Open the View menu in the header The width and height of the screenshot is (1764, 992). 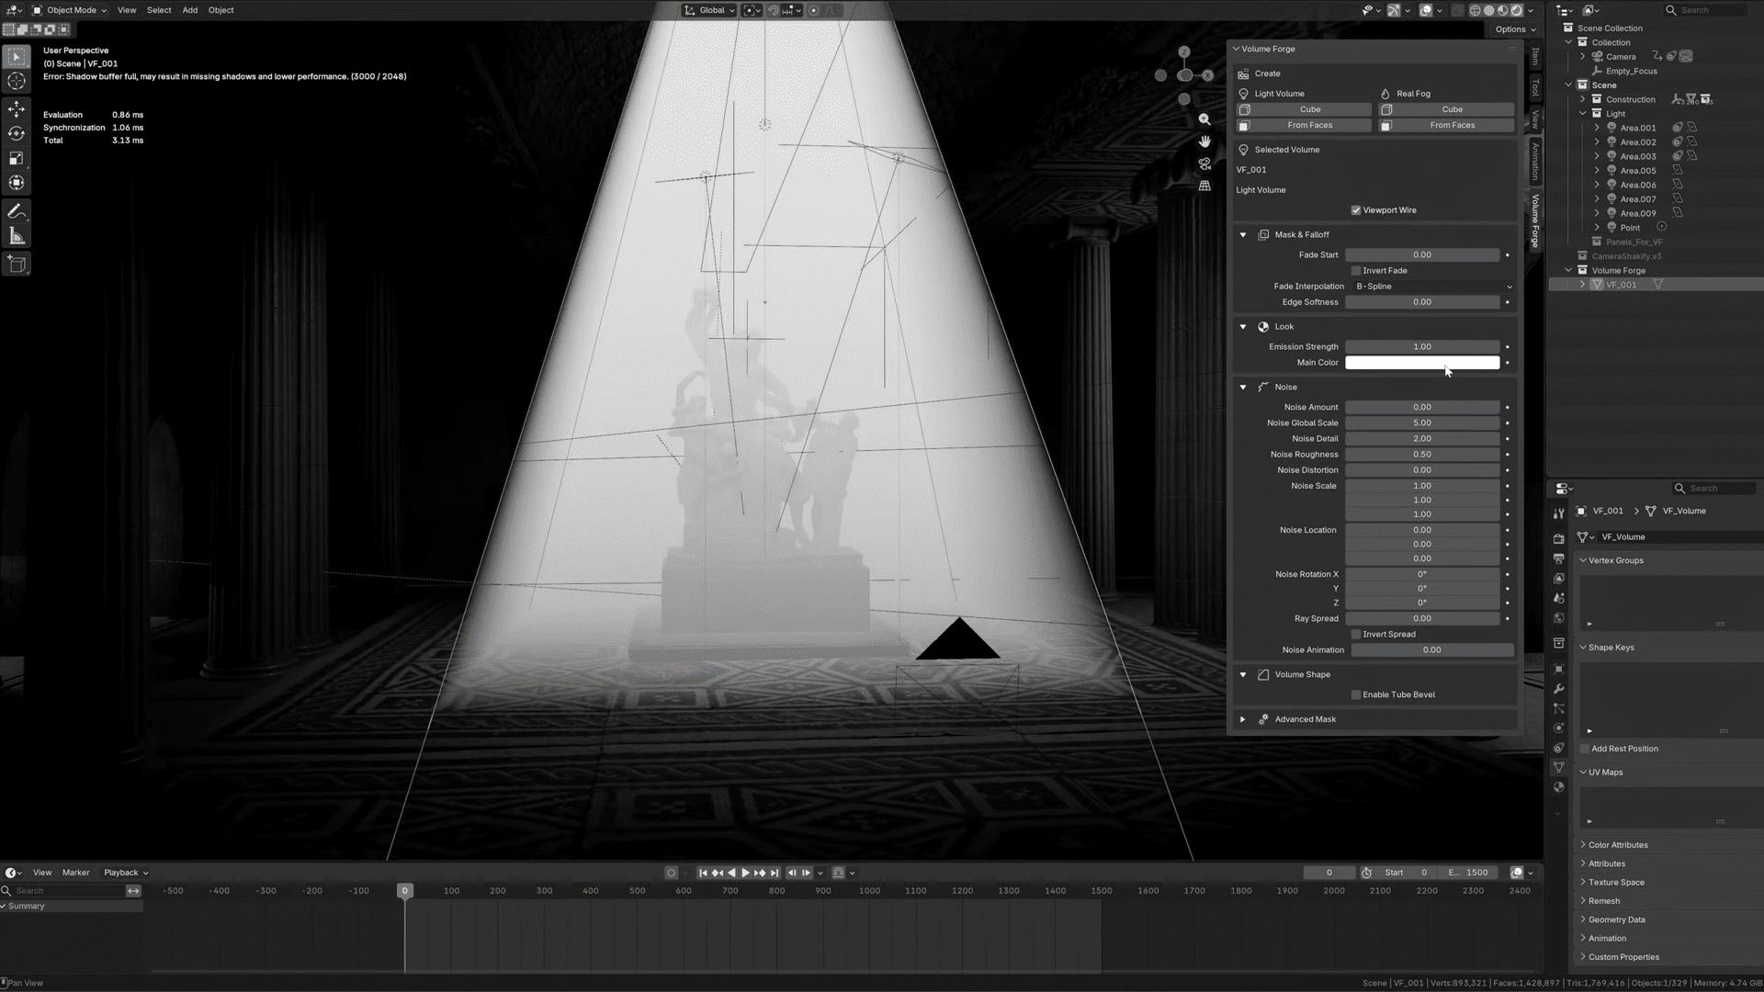[127, 10]
